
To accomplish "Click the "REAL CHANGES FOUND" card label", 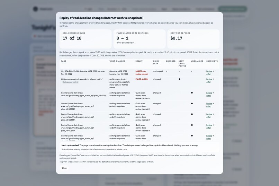I will 74,33.
